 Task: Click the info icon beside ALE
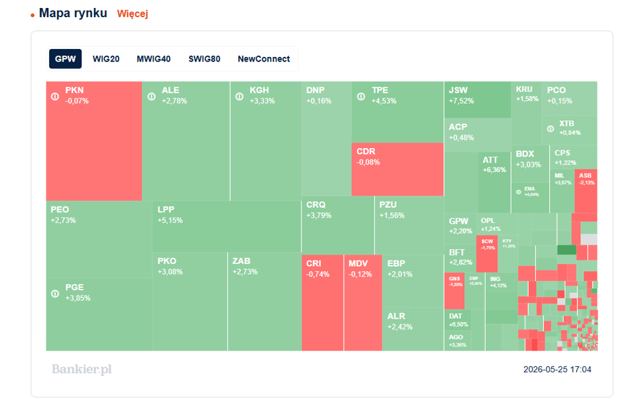(x=152, y=97)
